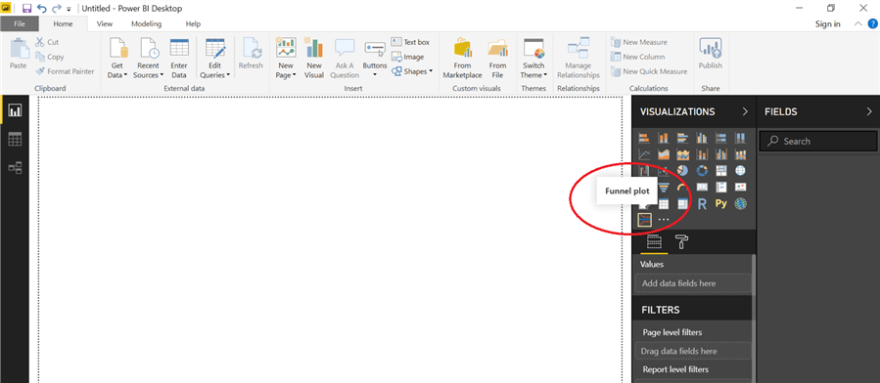Collapse the Visualizations pane chevron
The height and width of the screenshot is (383, 880).
(x=745, y=111)
